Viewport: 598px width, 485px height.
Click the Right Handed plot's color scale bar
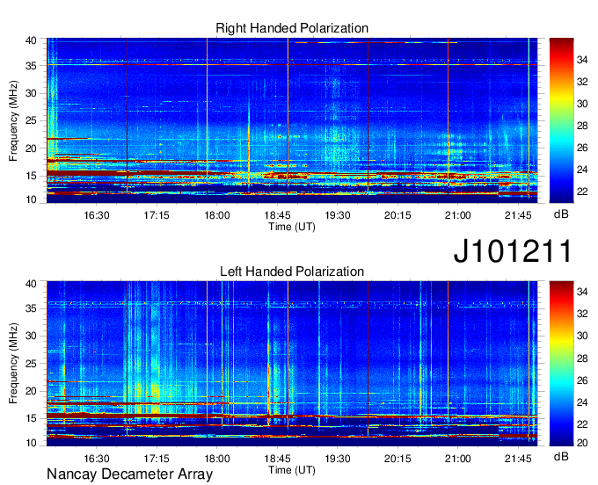[561, 120]
